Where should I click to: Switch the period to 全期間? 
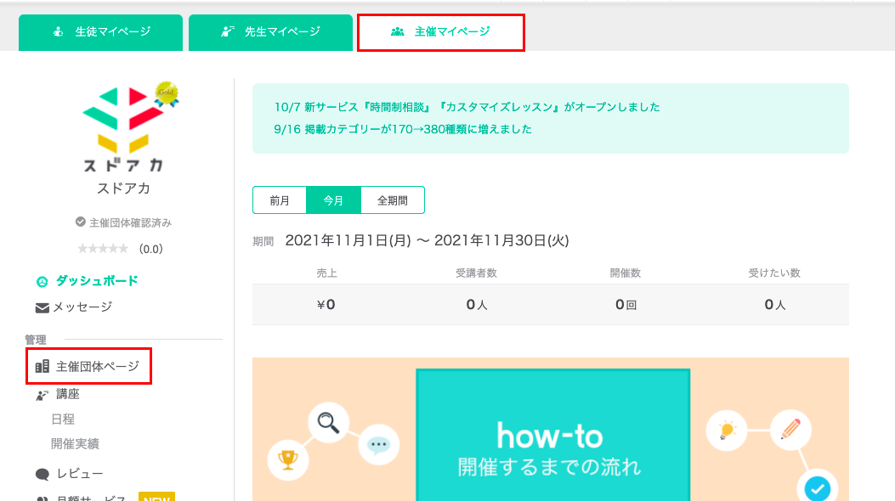click(x=393, y=200)
